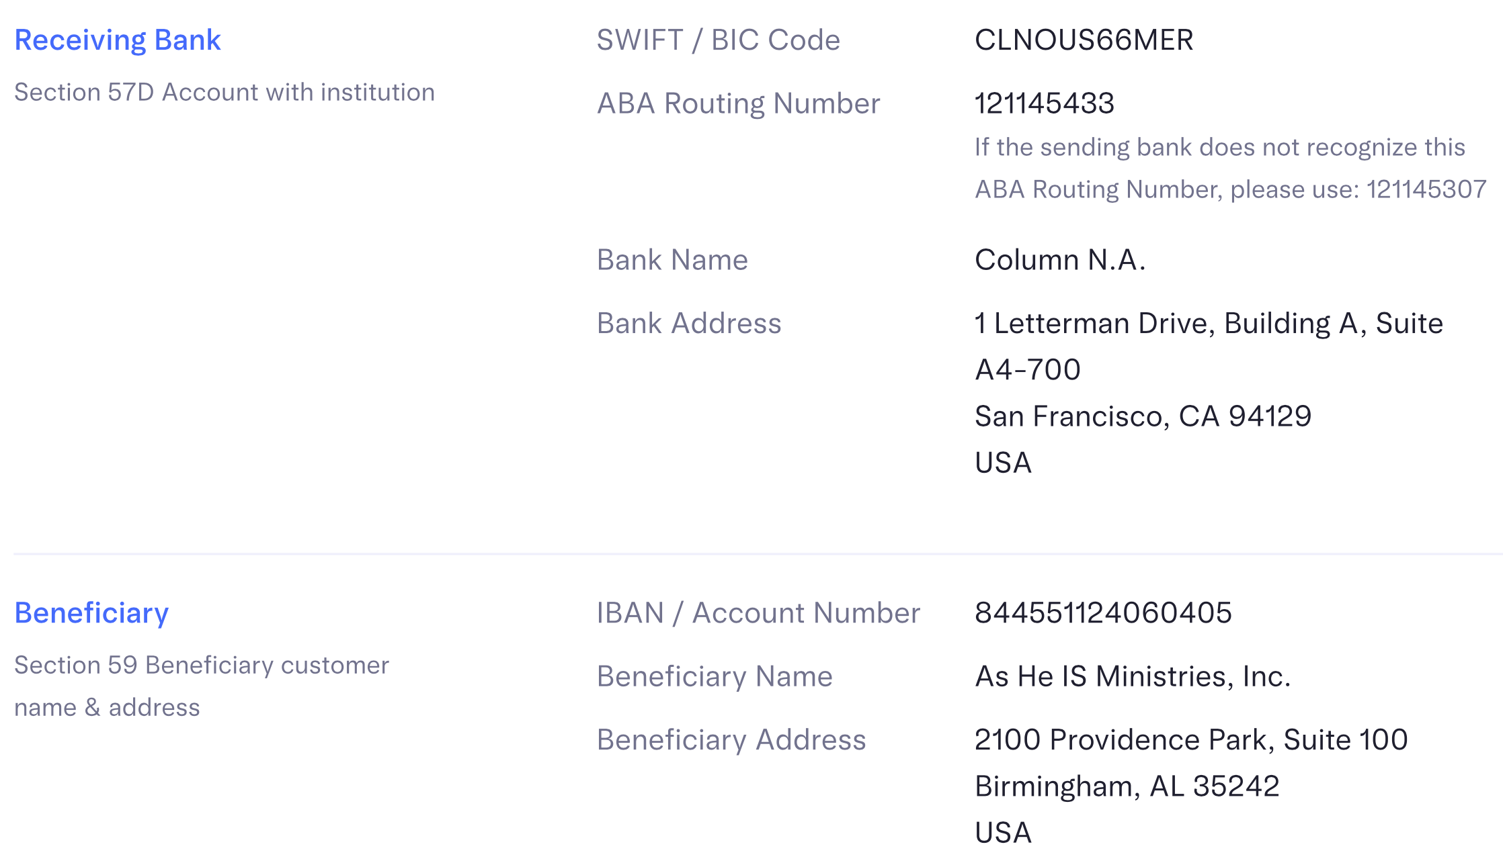The image size is (1503, 865).
Task: Click the Beneficiary Name label
Action: [715, 676]
